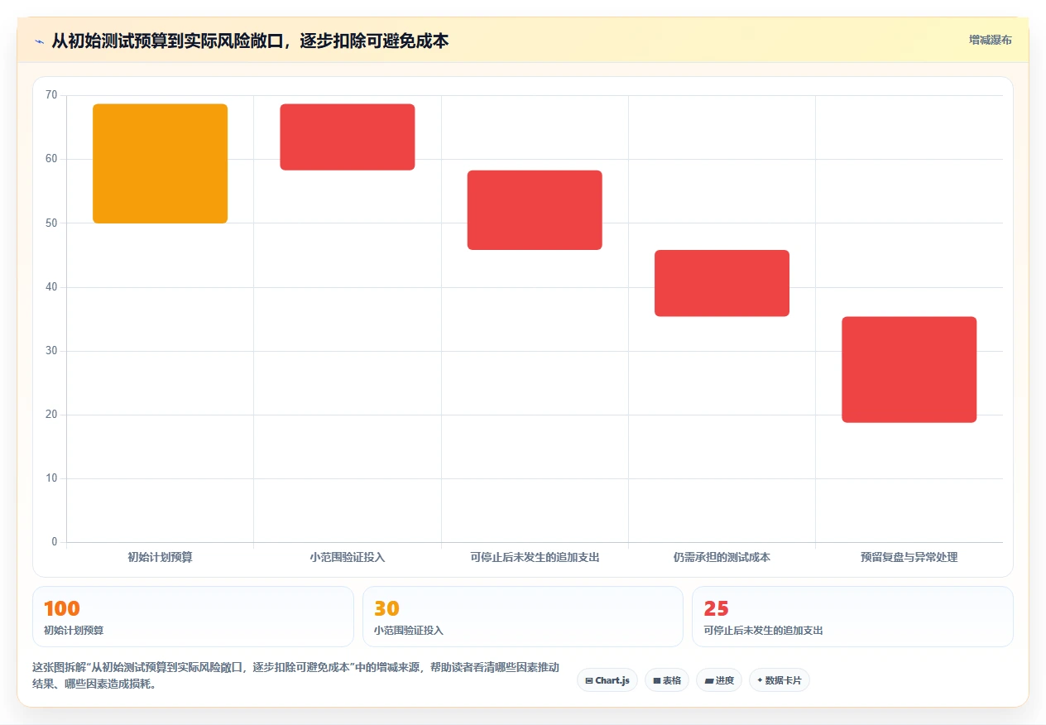The height and width of the screenshot is (725, 1046).
Task: Click the 100 初始计划预算 data card
Action: [193, 617]
